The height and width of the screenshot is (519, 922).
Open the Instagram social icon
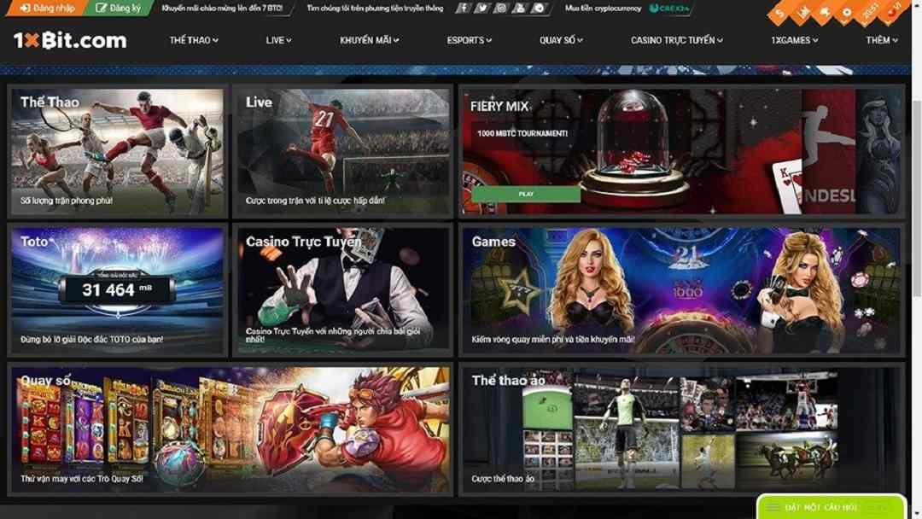coord(500,9)
